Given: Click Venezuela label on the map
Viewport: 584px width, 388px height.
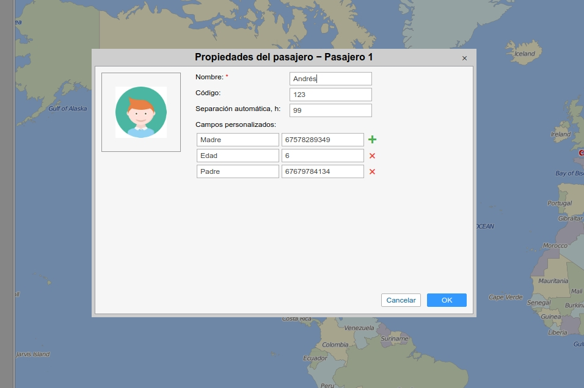Looking at the screenshot, I should tap(359, 328).
